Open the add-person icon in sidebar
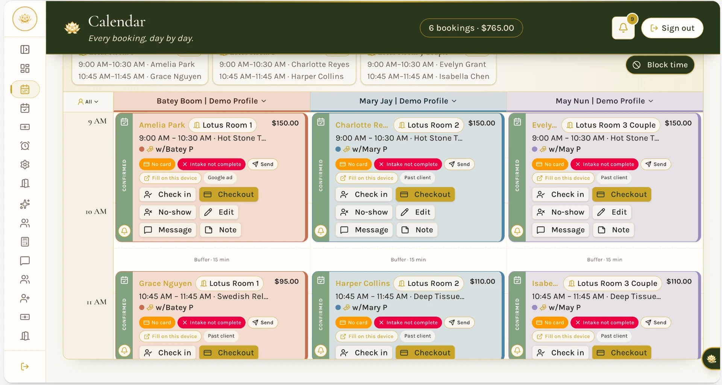Screen dimensions: 722x385 click(25, 298)
